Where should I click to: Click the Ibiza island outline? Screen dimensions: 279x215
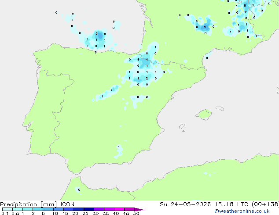tap(182, 126)
